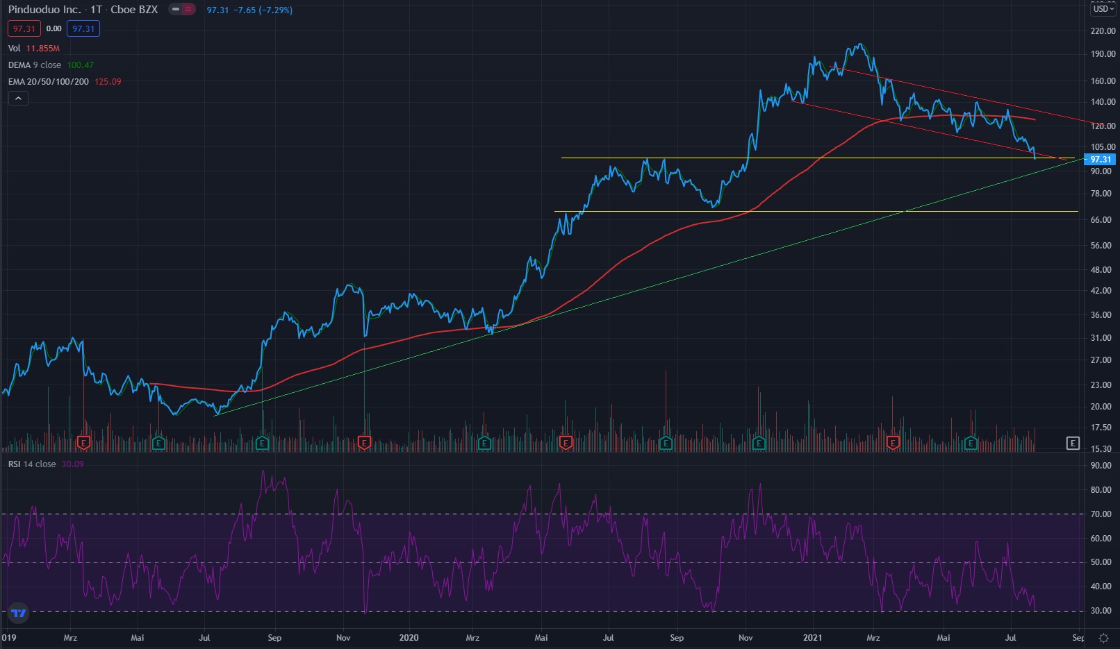The image size is (1120, 649).
Task: Collapse the indicator legend with arrow
Action: (x=18, y=99)
